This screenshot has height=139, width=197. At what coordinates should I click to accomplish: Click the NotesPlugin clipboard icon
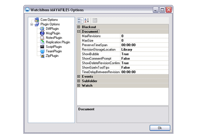(x=42, y=38)
